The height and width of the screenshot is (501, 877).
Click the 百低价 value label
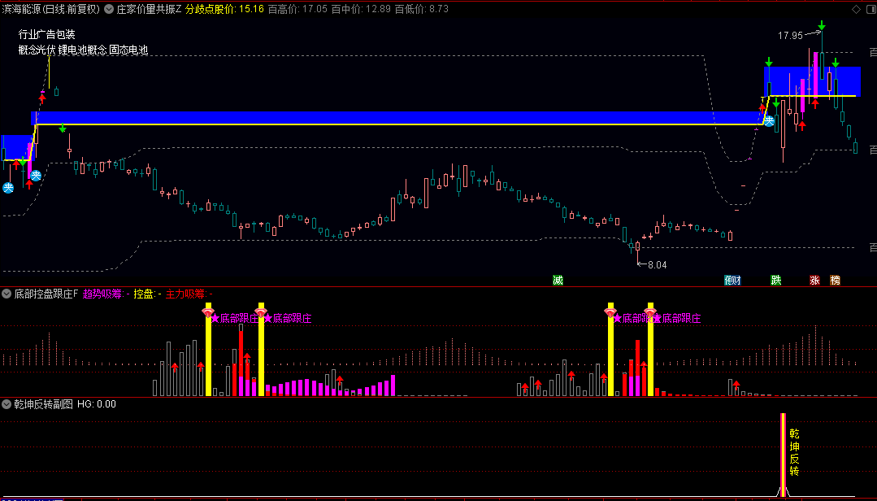click(421, 9)
